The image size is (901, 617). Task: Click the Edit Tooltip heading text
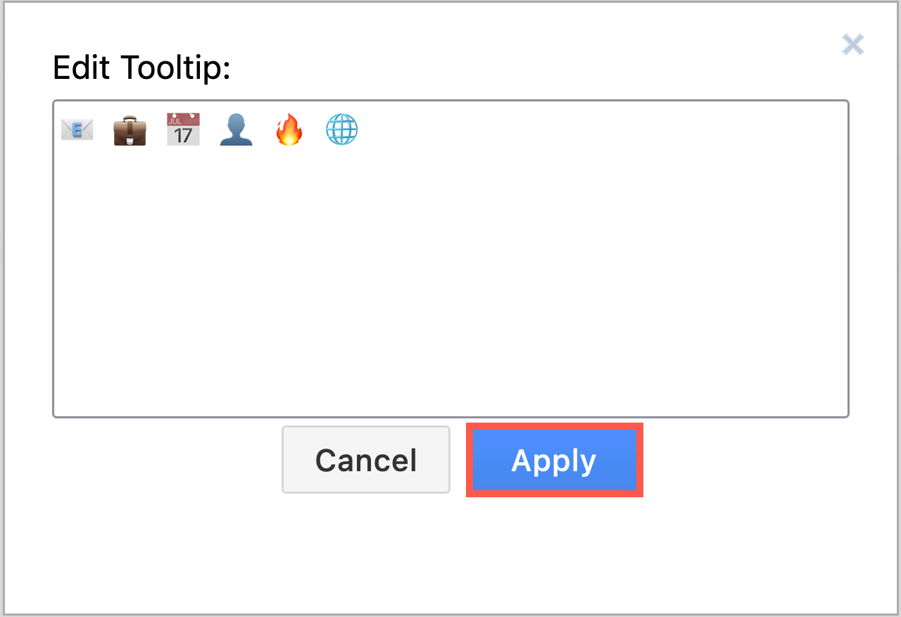click(141, 67)
